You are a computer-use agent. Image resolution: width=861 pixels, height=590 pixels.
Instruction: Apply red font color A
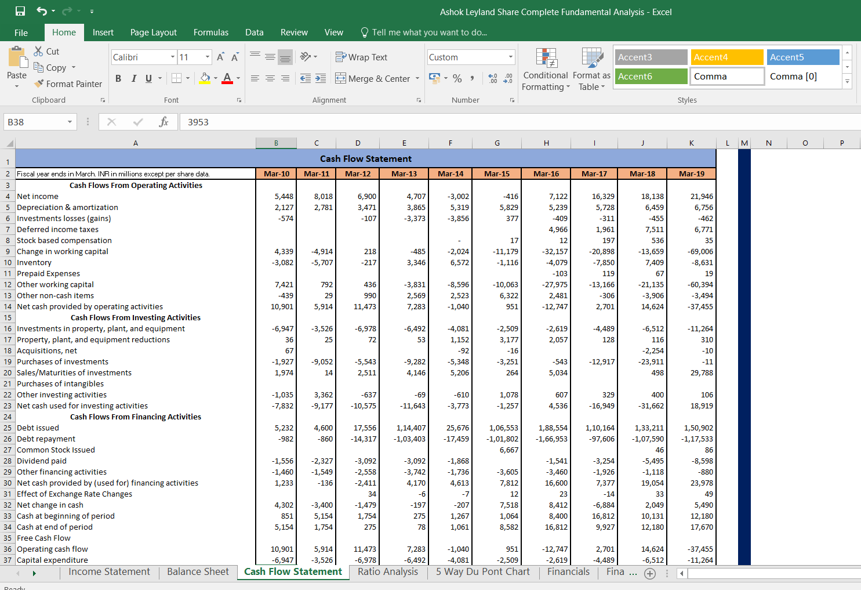pos(227,78)
